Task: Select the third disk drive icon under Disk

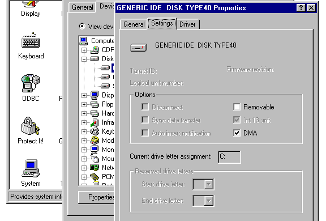Action: pyautogui.click(x=105, y=86)
